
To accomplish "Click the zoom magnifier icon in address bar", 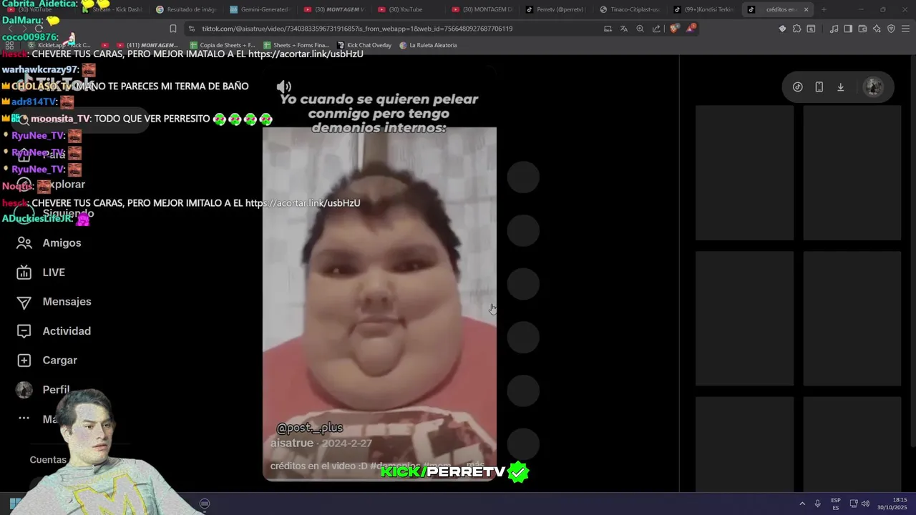I will pyautogui.click(x=640, y=29).
